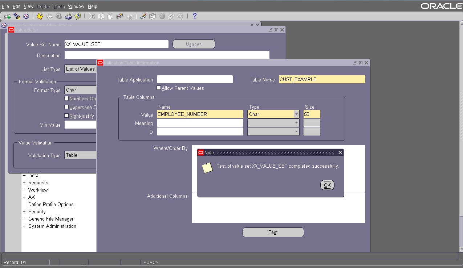The image size is (463, 268).
Task: Click the Help question mark icon
Action: [x=194, y=16]
